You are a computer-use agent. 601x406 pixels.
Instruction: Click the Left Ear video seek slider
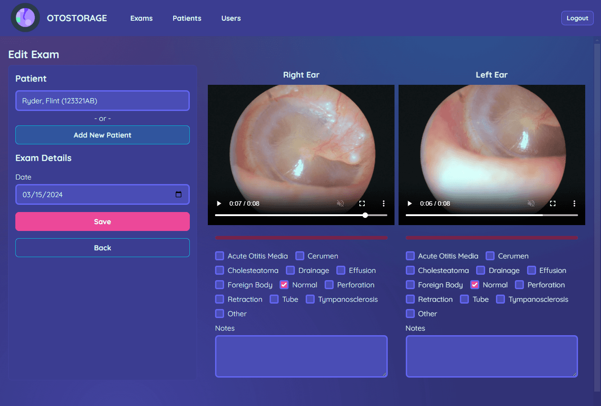point(492,215)
